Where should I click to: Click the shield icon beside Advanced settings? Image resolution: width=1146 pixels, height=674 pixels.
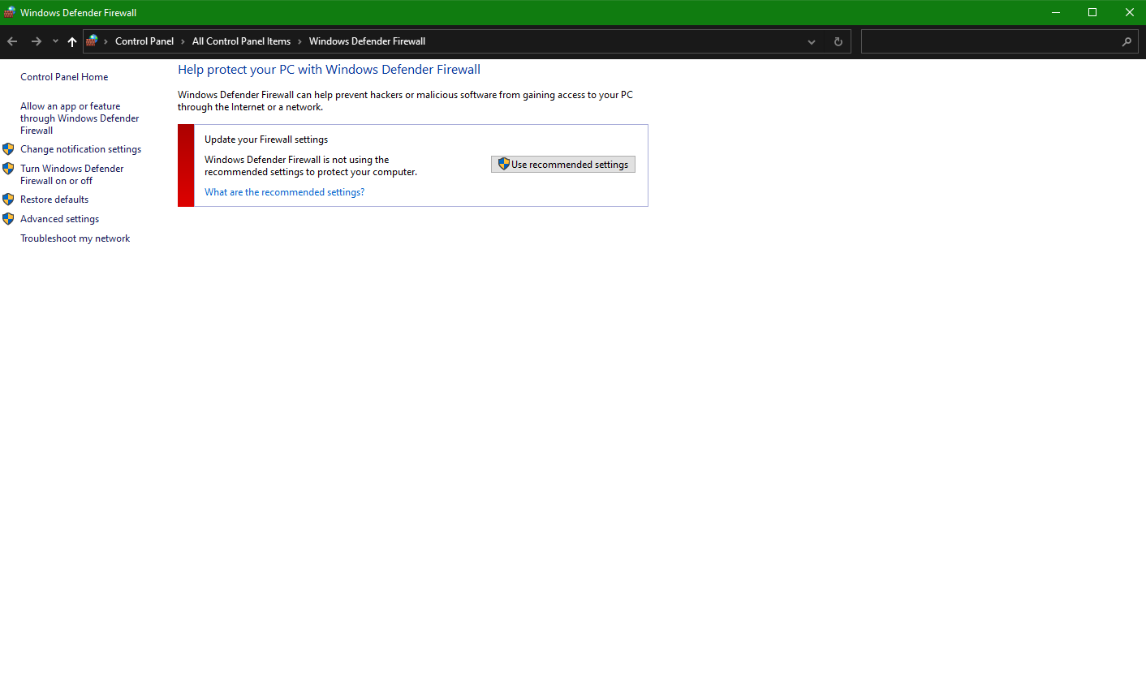[x=8, y=218]
